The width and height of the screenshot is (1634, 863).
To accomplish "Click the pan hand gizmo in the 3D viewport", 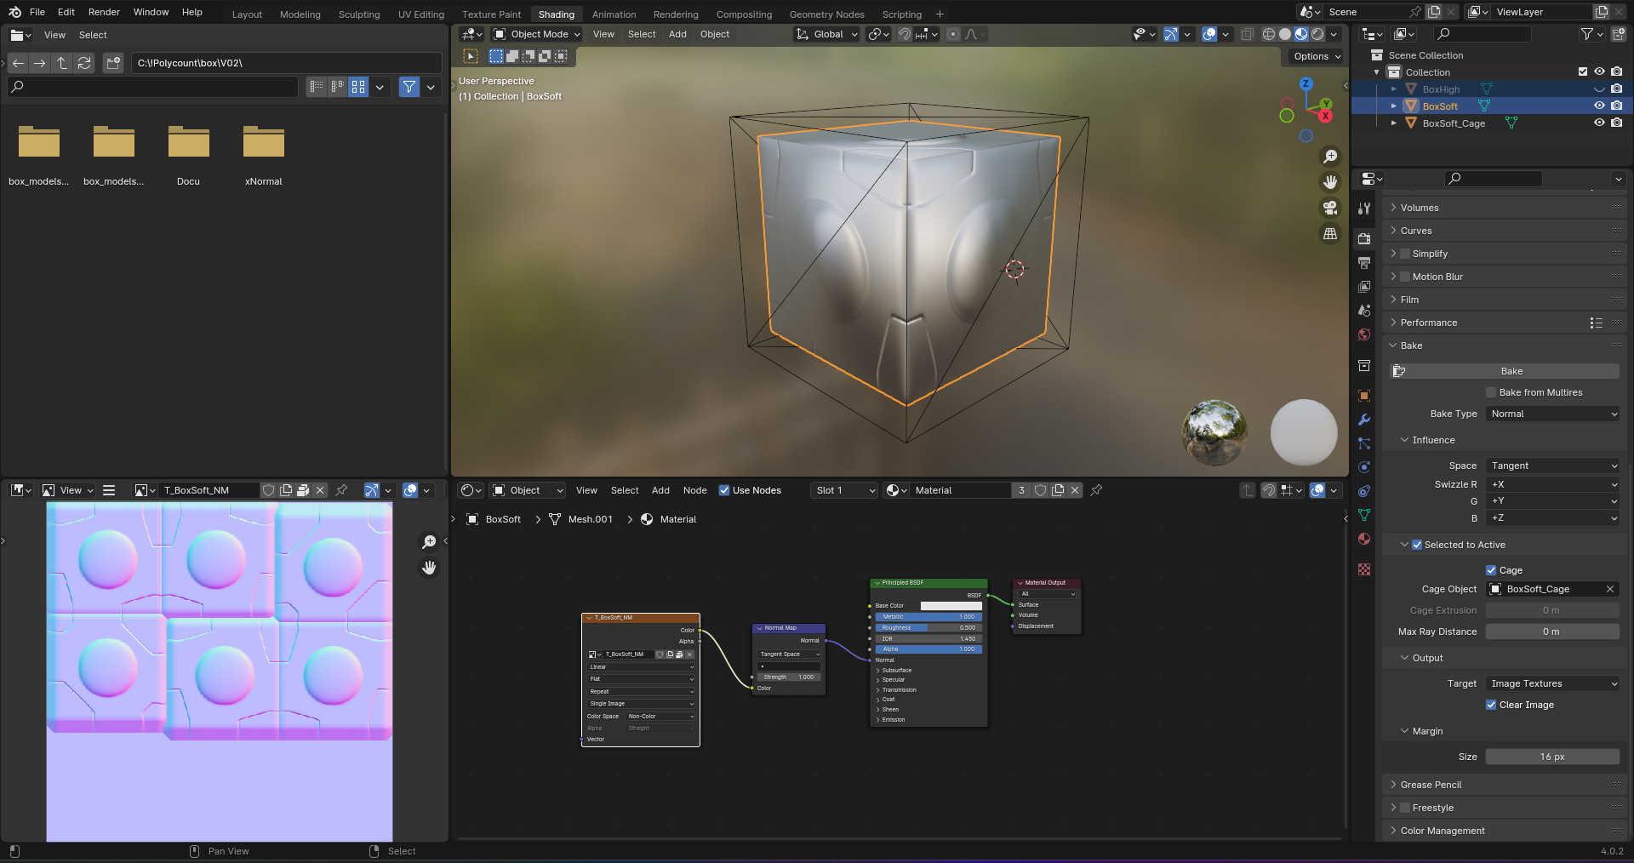I will click(1330, 182).
